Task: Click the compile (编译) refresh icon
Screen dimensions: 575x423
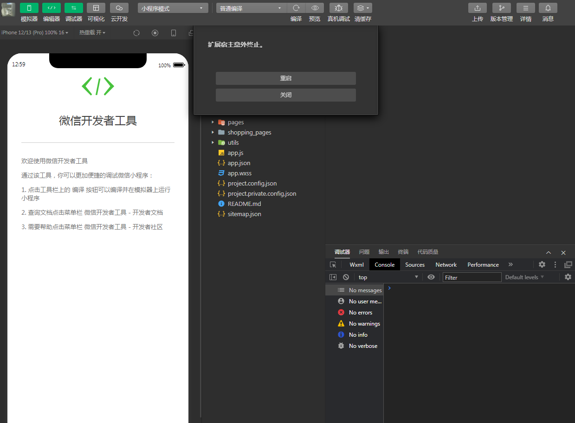Action: 296,8
